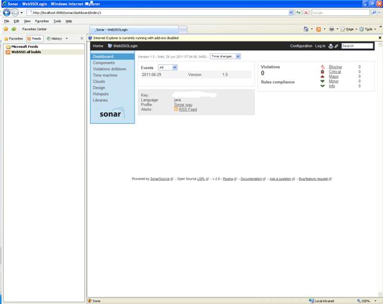
Task: Click the orange Feeds icon in command bar
Action: (x=318, y=29)
